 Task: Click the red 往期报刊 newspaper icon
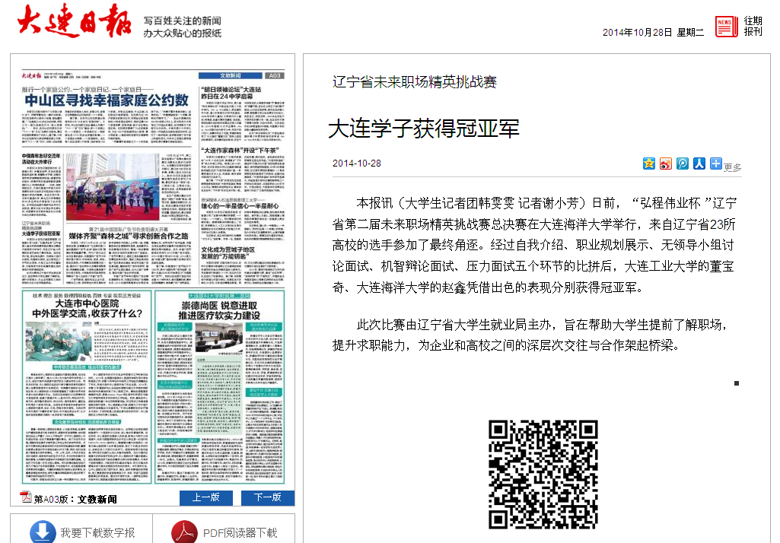click(x=724, y=26)
